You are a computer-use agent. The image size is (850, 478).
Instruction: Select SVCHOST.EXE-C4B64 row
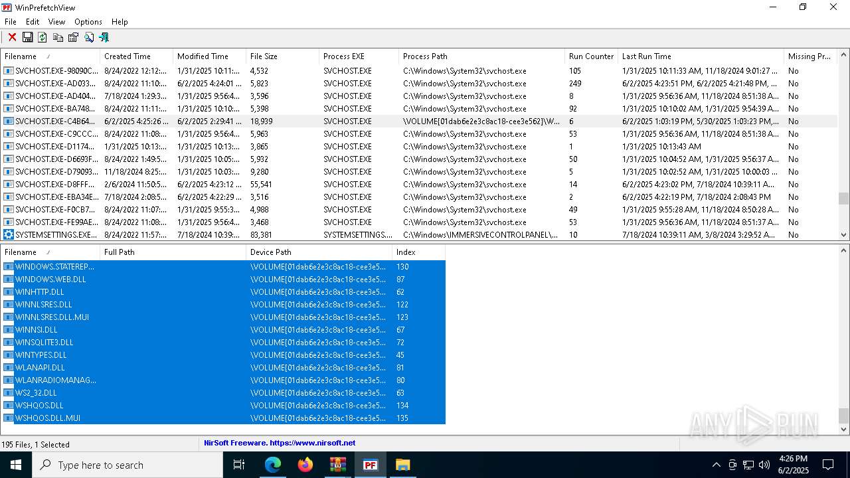418,121
